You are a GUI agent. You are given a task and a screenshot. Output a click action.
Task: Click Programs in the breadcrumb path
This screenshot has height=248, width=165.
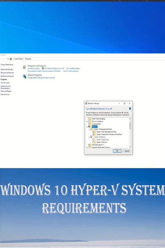click(x=28, y=59)
